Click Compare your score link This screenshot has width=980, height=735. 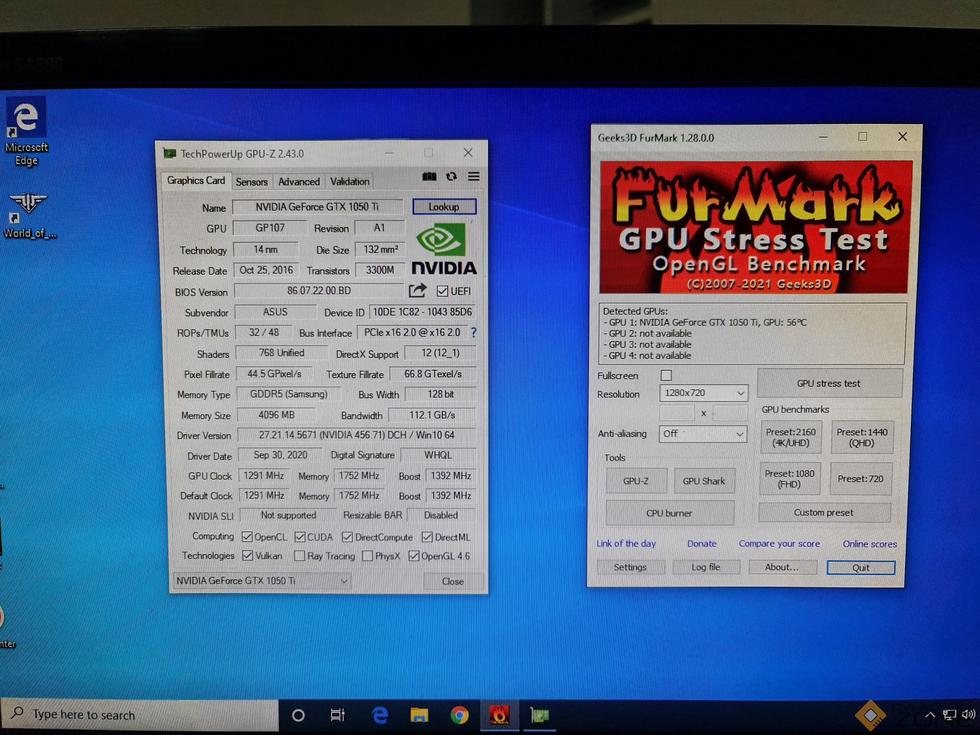point(779,544)
